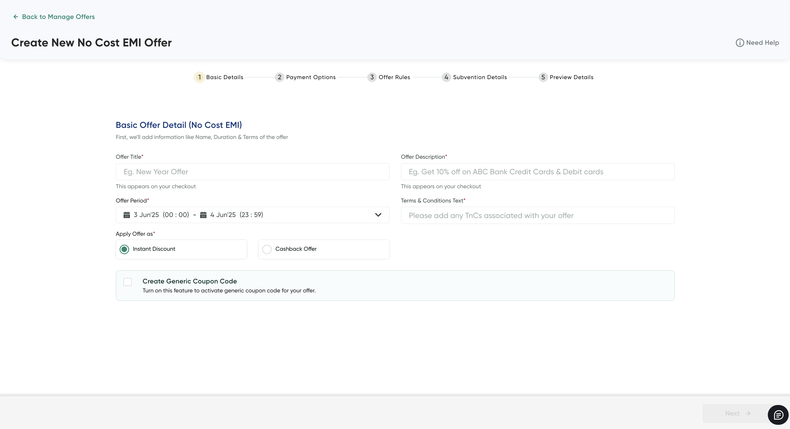Click the Next button label
790x429 pixels.
732,413
